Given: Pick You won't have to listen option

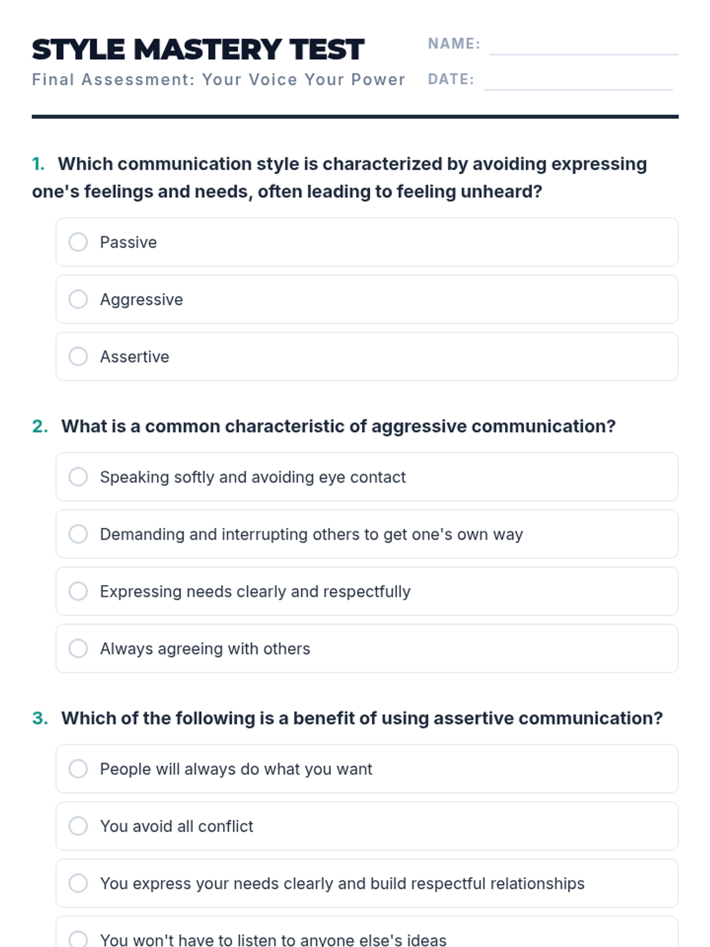Looking at the screenshot, I should [78, 939].
